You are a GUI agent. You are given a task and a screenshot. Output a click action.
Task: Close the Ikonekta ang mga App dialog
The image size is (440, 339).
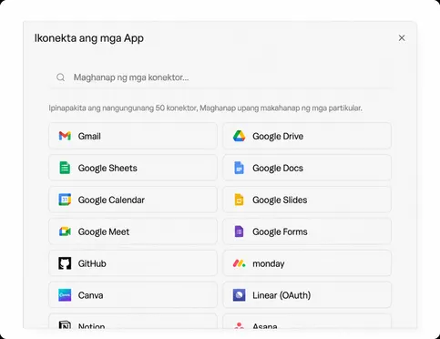click(x=402, y=38)
